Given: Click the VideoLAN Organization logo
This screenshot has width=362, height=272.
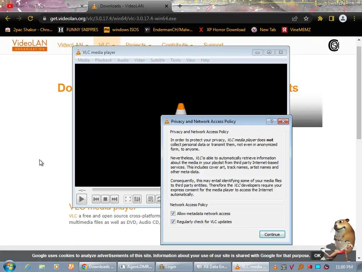Looking at the screenshot, I should [x=30, y=45].
